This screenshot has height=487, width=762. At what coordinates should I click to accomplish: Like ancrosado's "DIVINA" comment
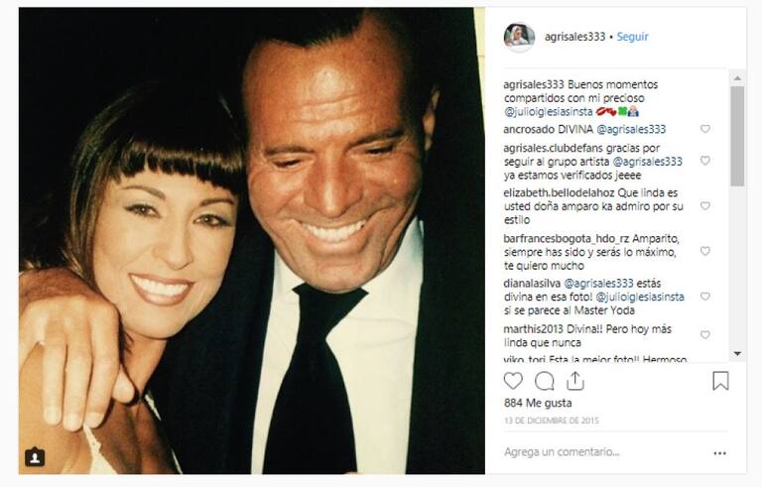tap(705, 129)
